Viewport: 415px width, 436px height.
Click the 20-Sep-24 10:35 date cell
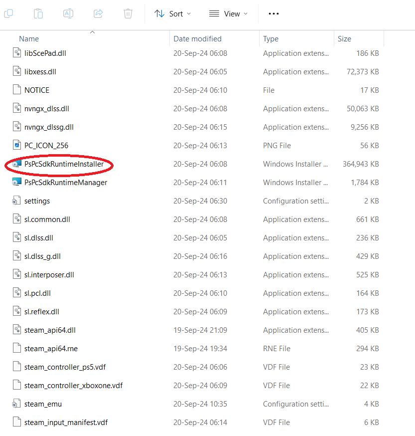pos(200,404)
